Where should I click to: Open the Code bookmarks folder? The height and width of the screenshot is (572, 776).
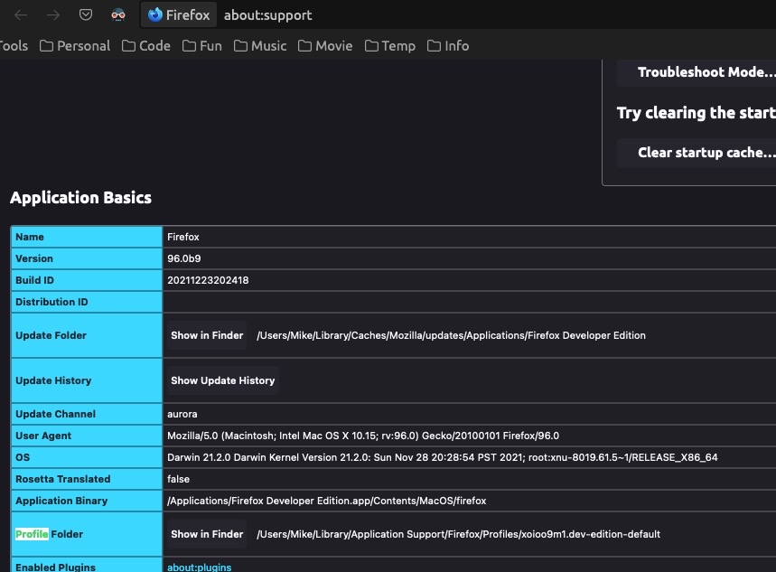click(146, 46)
